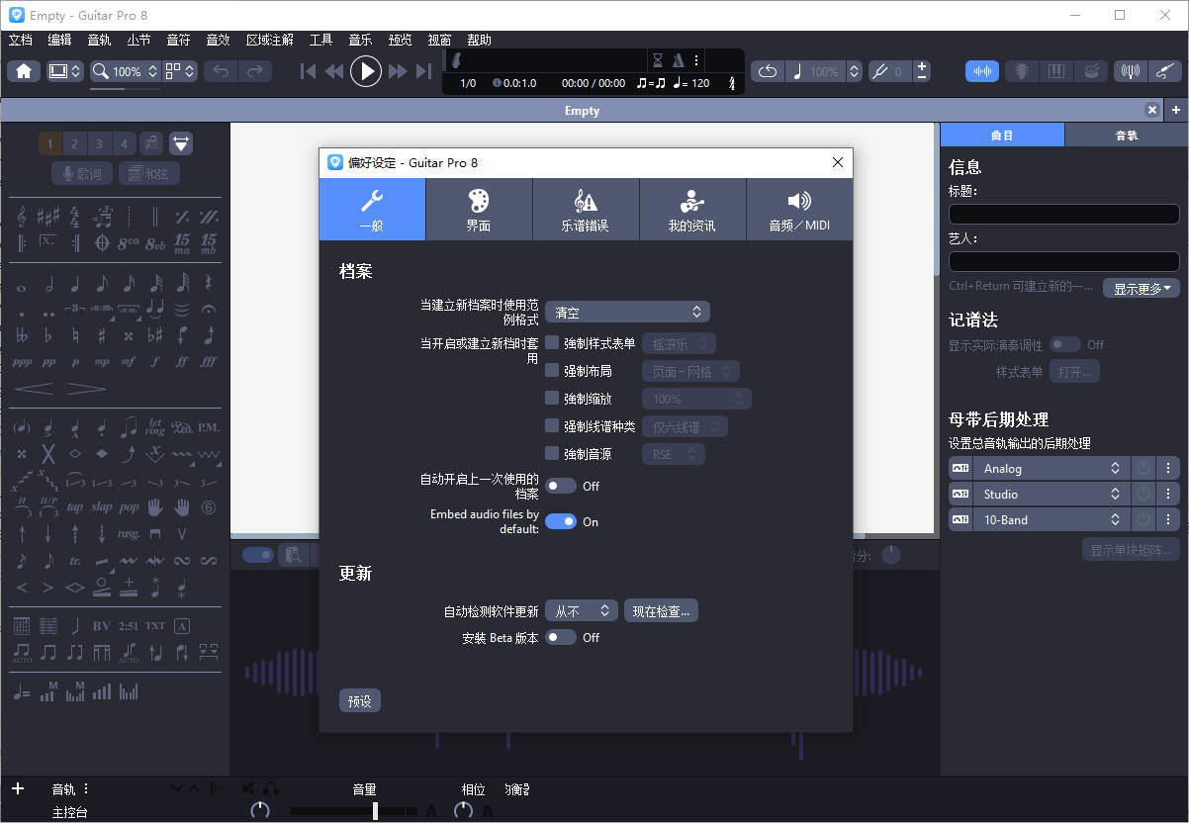Check the 强制样式表单 checkbox

(x=552, y=343)
